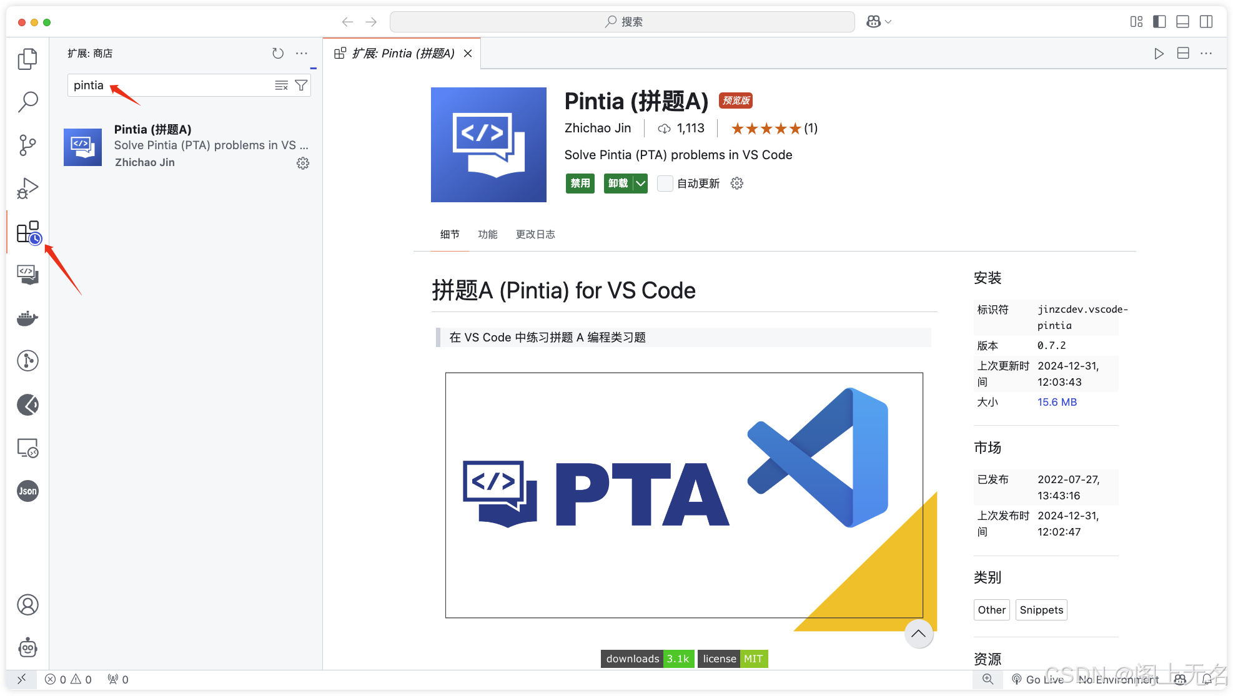Toggle the primary side bar layout button

click(1159, 22)
